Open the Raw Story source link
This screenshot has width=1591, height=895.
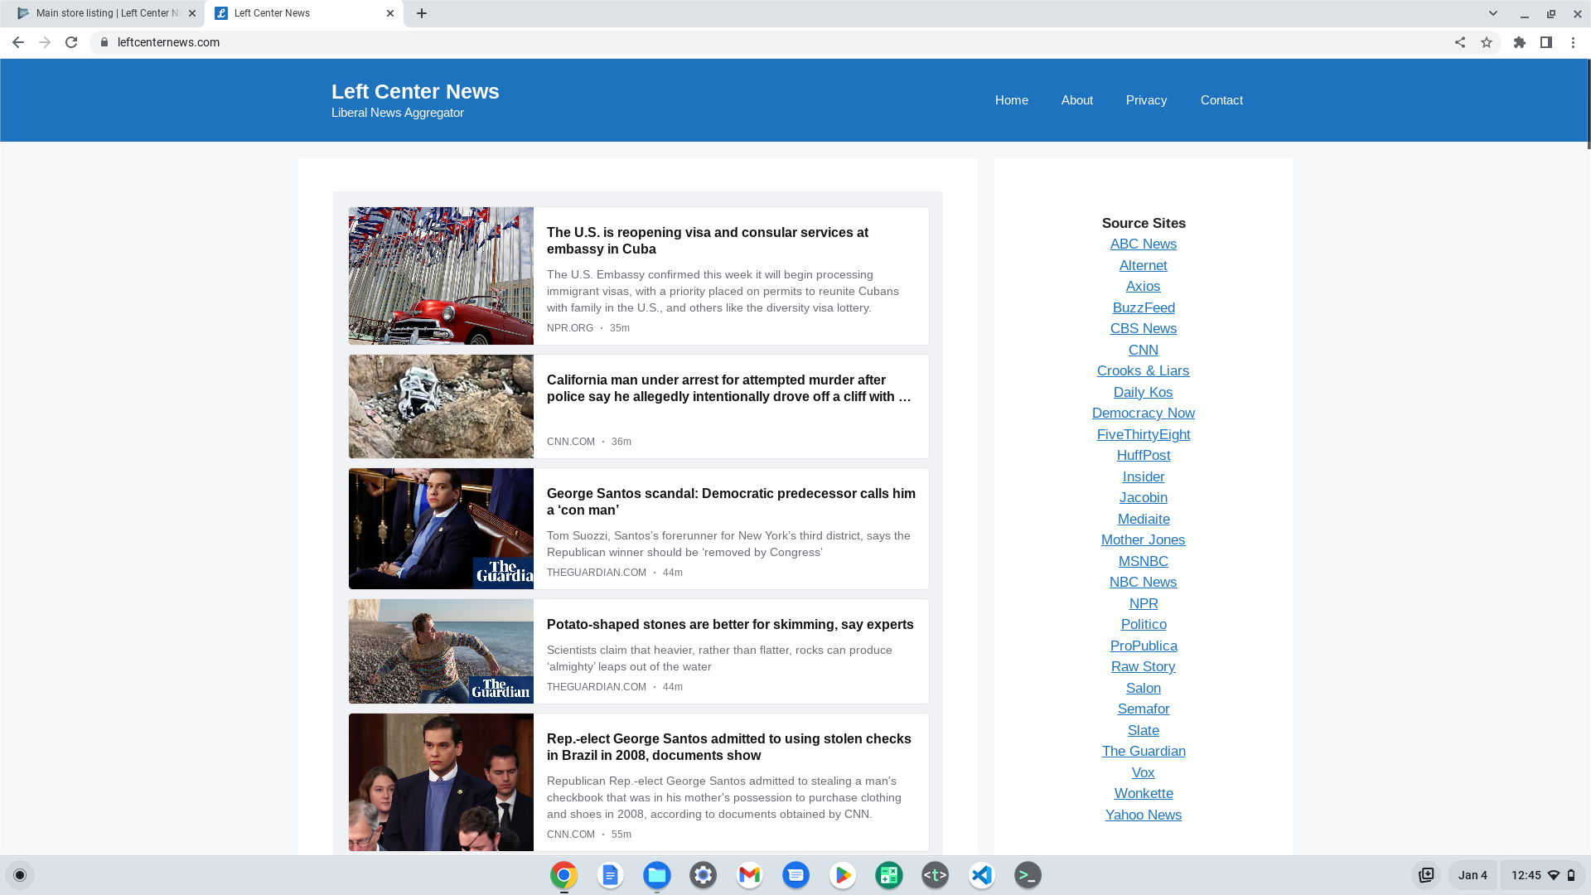coord(1143,666)
